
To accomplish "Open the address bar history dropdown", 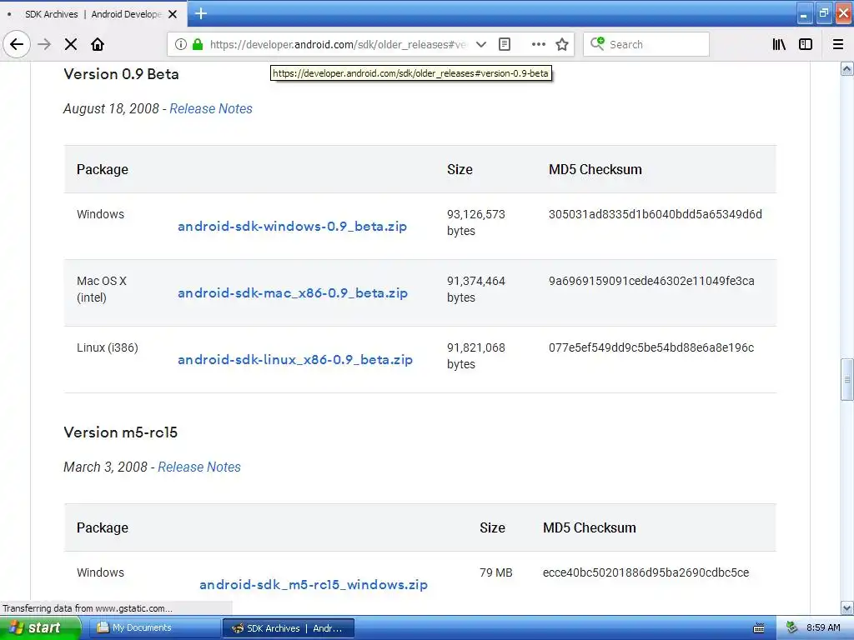I will tap(481, 44).
